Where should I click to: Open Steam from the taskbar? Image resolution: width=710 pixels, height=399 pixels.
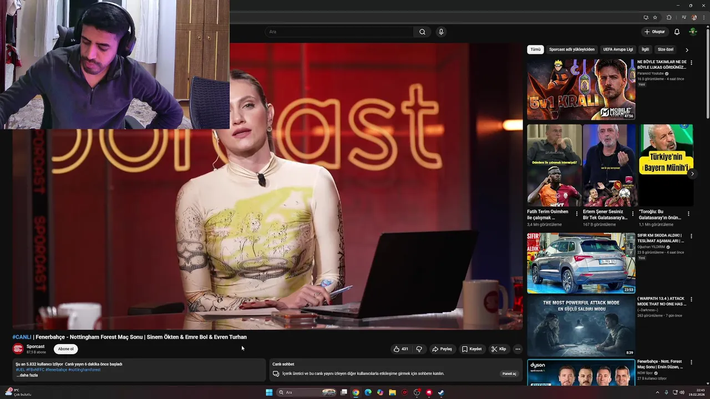point(441,392)
